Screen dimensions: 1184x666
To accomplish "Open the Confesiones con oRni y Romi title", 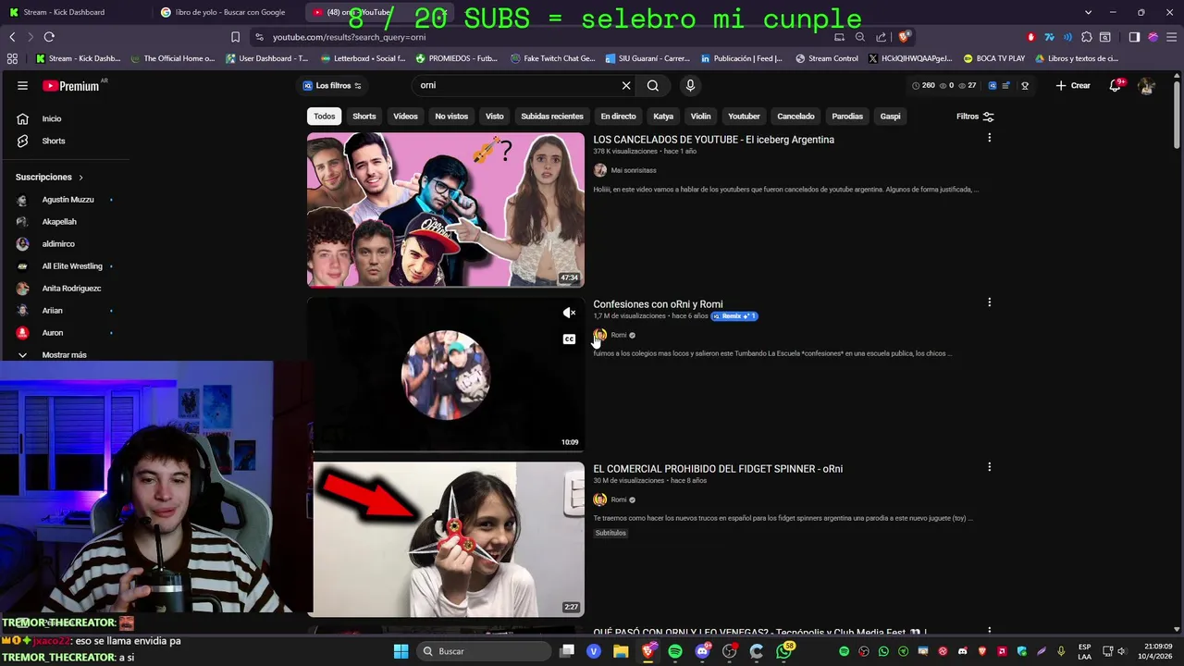I will click(x=658, y=304).
